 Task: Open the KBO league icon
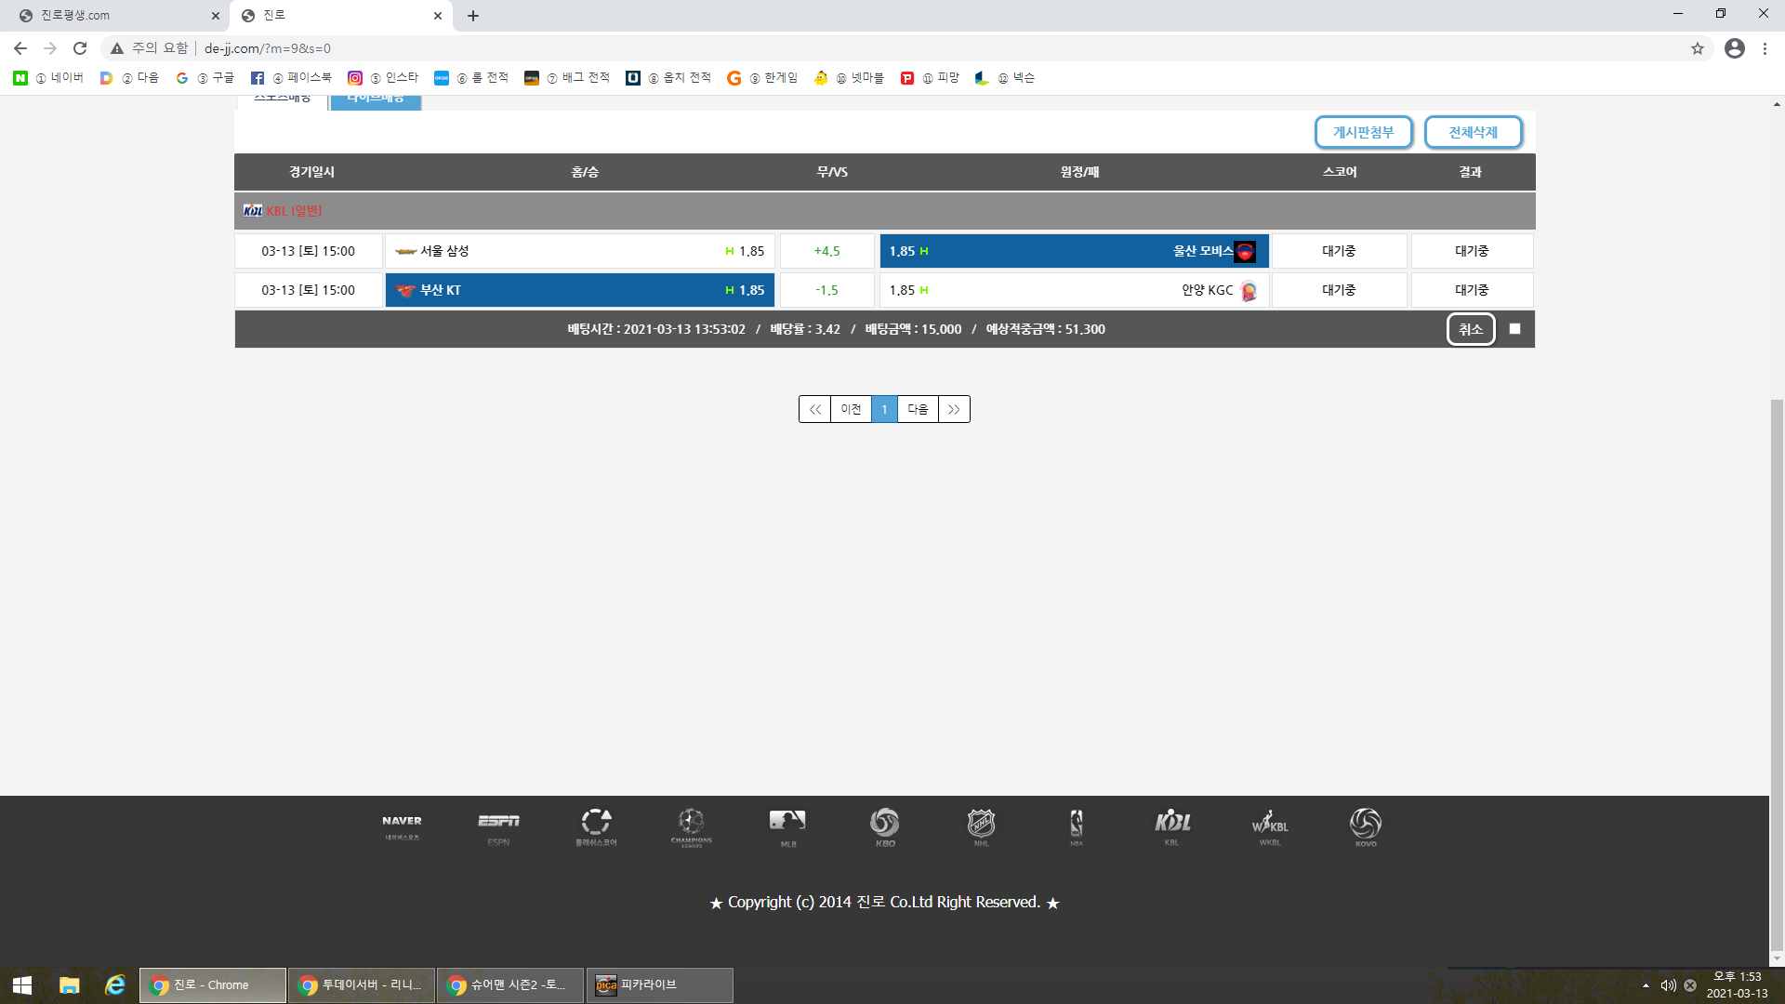pos(884,826)
